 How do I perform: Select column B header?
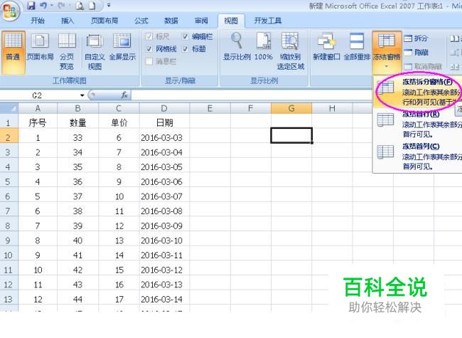point(77,108)
